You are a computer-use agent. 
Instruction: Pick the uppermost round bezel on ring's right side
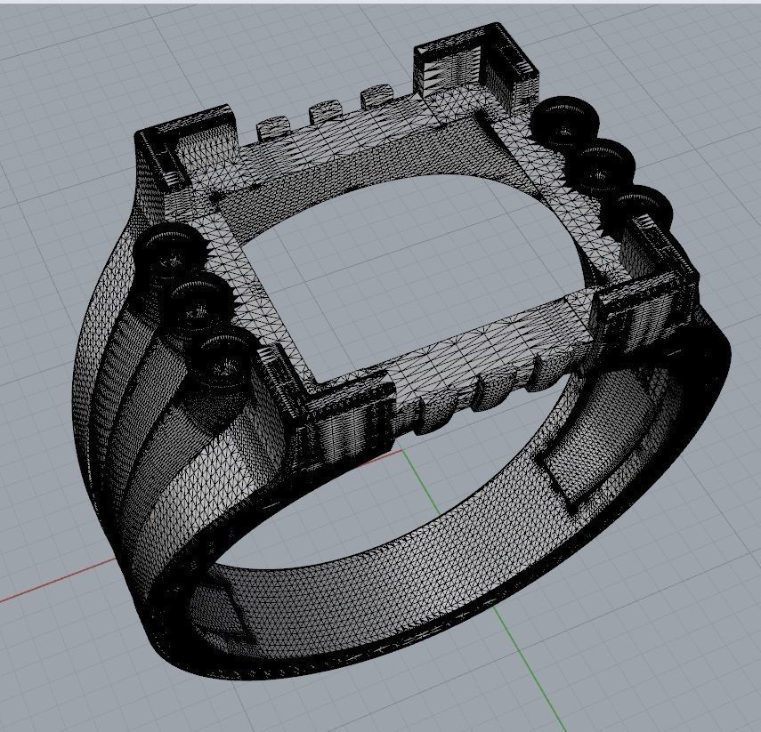point(564,121)
